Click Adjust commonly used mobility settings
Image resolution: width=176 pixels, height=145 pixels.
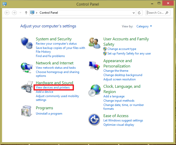tap(57, 98)
